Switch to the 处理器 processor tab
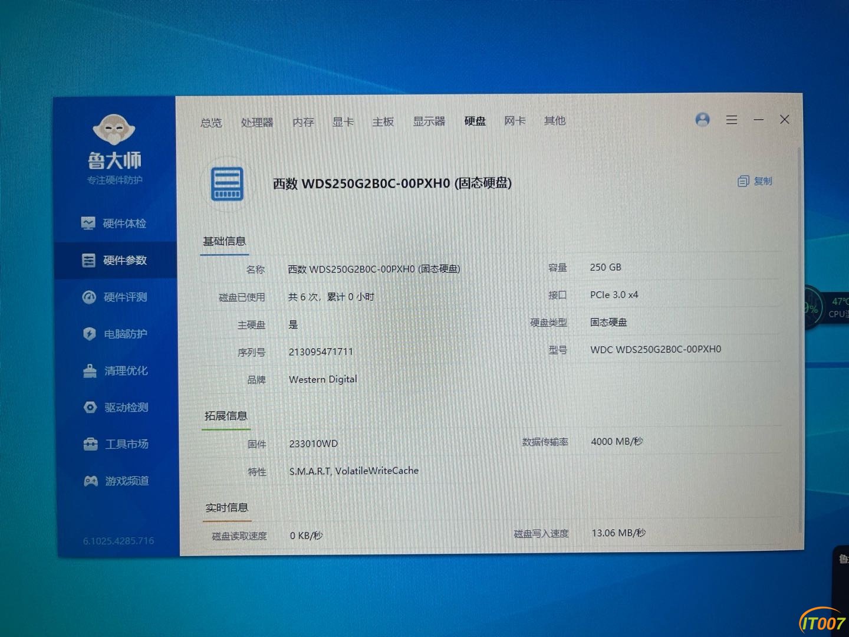This screenshot has width=849, height=637. pyautogui.click(x=257, y=122)
